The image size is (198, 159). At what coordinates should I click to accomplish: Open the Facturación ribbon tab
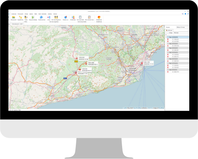click(x=20, y=14)
